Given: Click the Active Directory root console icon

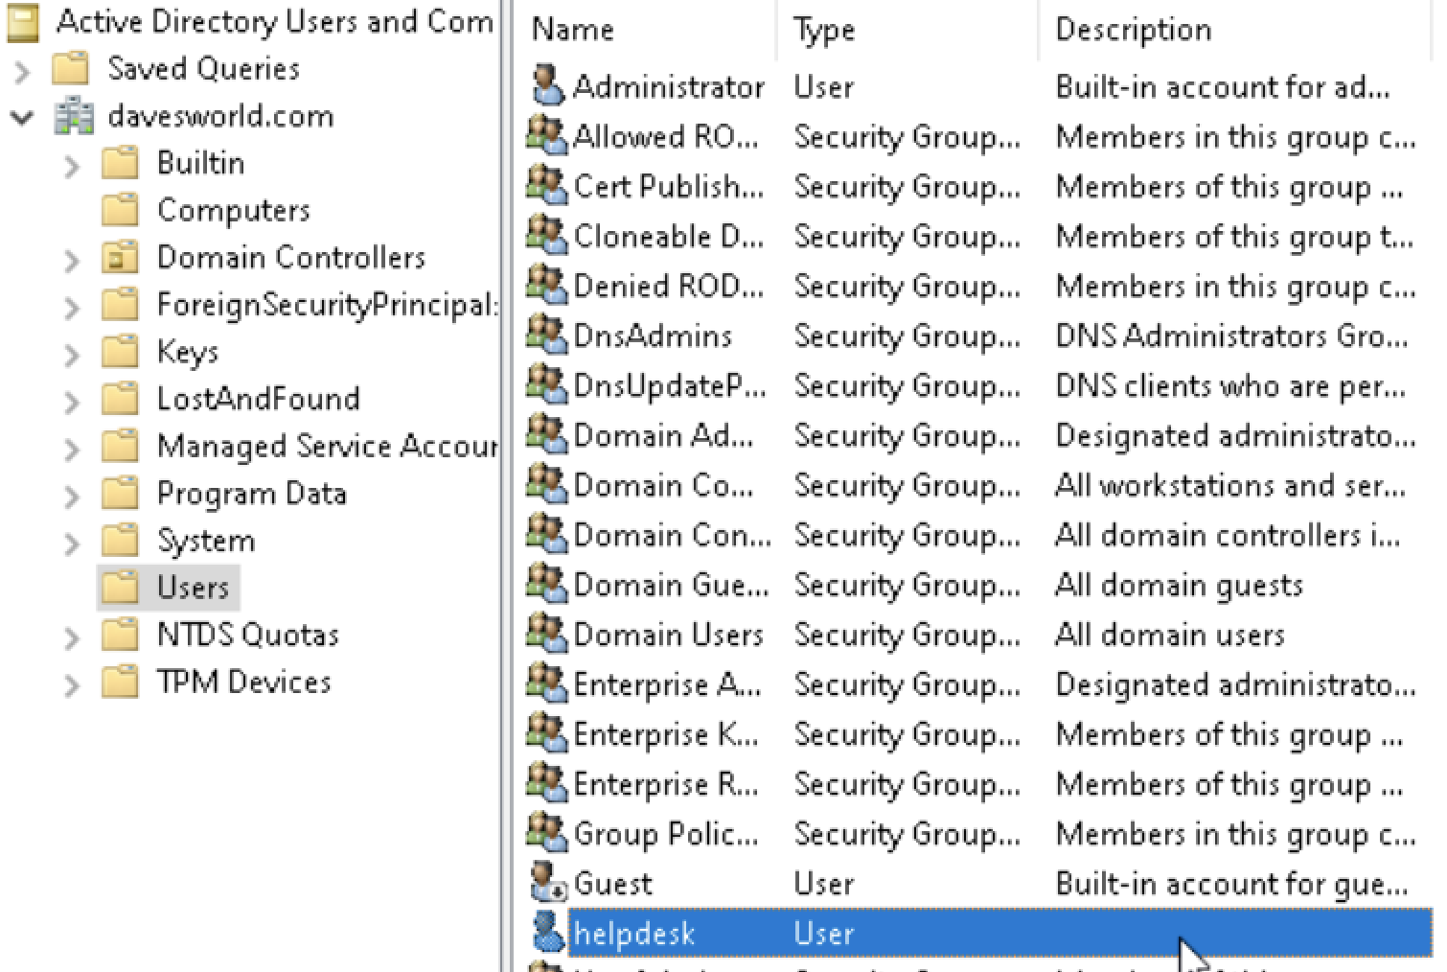Looking at the screenshot, I should pyautogui.click(x=23, y=22).
